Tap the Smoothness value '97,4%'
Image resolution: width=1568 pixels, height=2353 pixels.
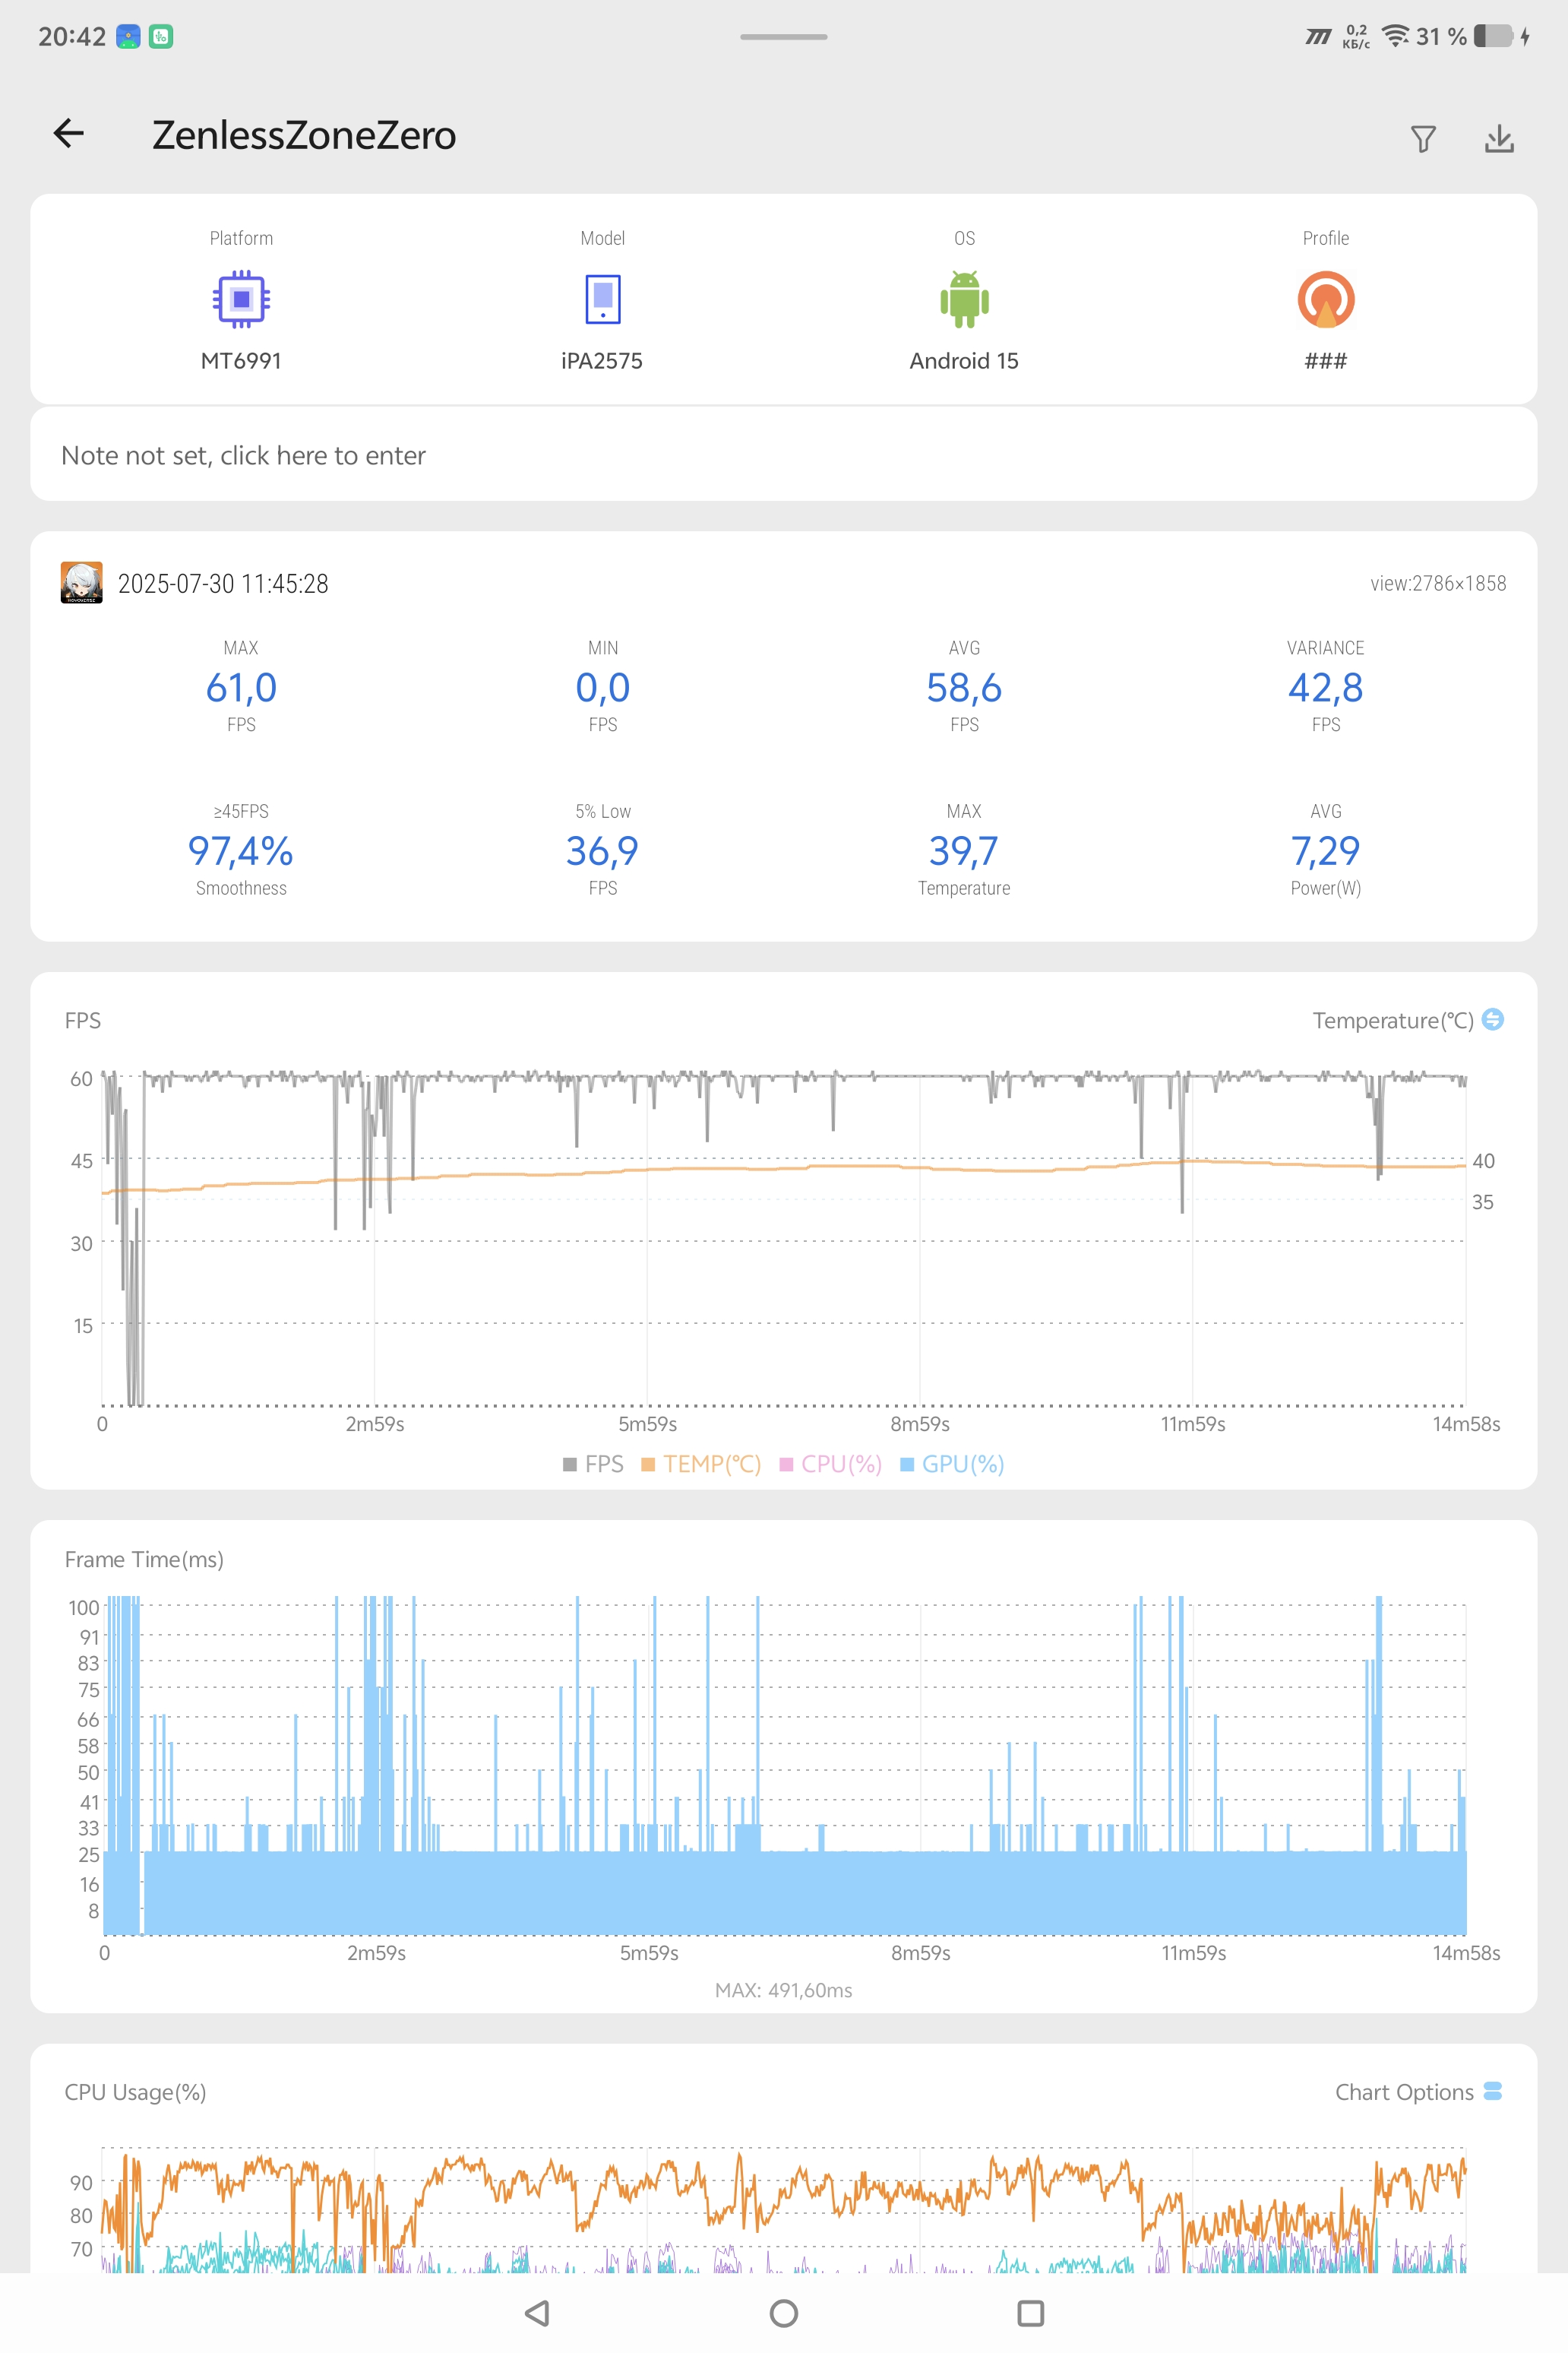tap(241, 850)
